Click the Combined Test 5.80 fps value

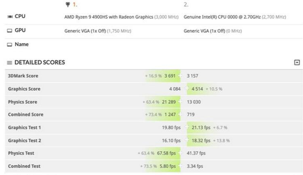(168, 166)
